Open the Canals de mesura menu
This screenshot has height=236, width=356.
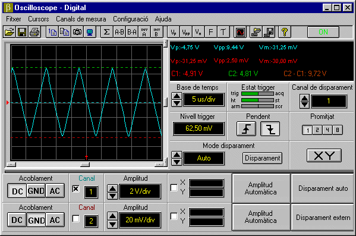pos(81,19)
